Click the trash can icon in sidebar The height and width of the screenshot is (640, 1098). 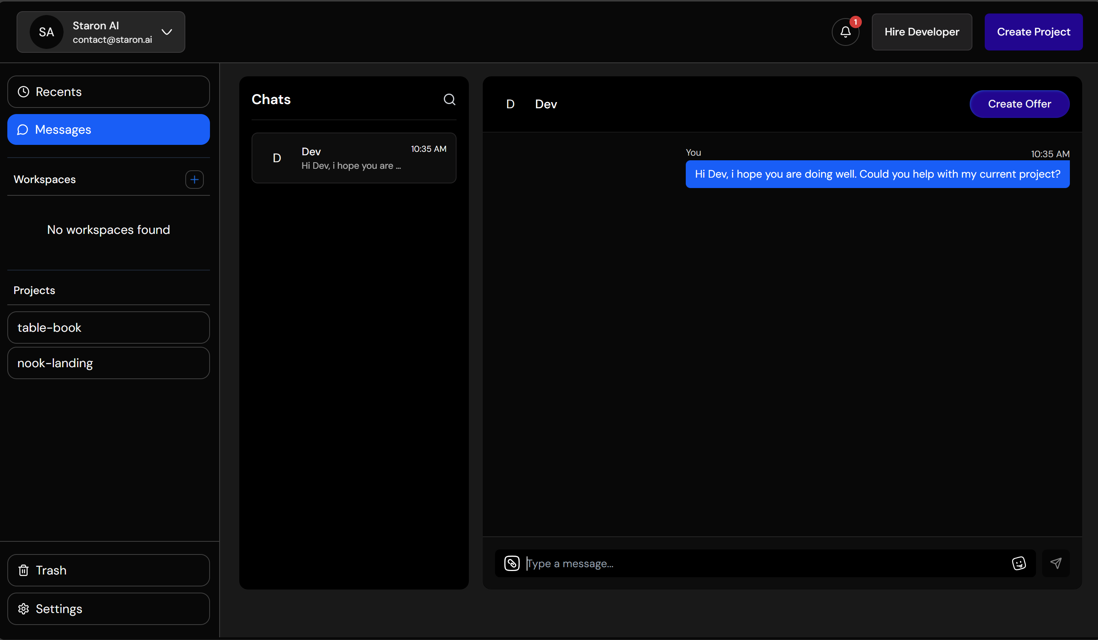point(23,571)
